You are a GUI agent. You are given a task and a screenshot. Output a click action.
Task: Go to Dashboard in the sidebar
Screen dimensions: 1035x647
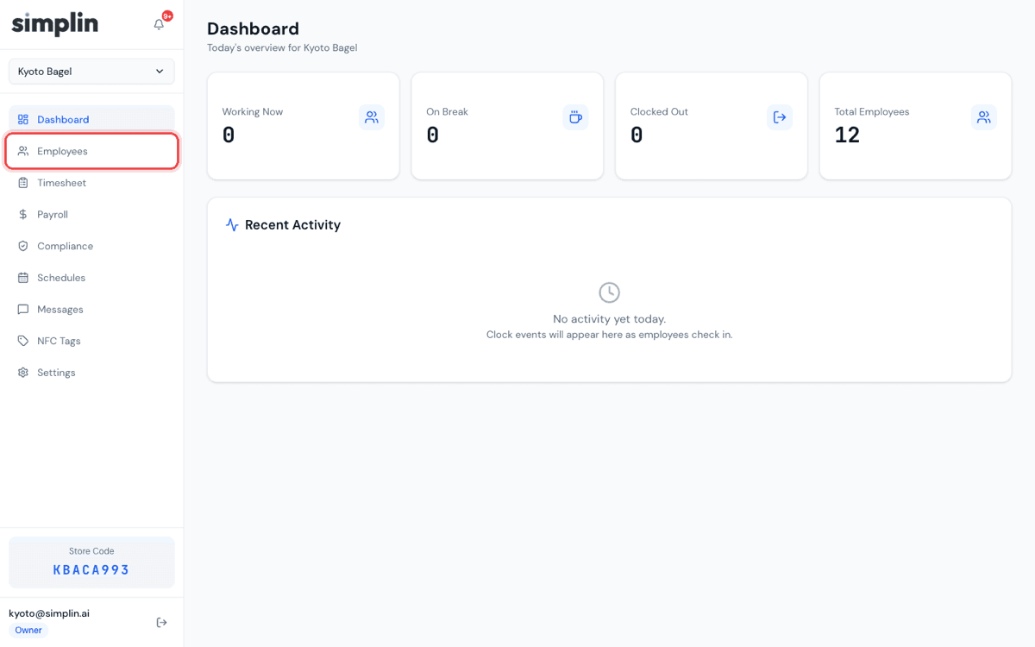click(91, 120)
